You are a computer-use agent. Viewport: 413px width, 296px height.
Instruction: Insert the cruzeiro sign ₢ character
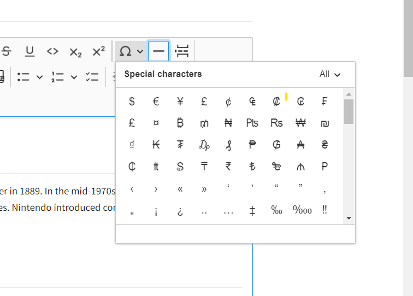[300, 102]
